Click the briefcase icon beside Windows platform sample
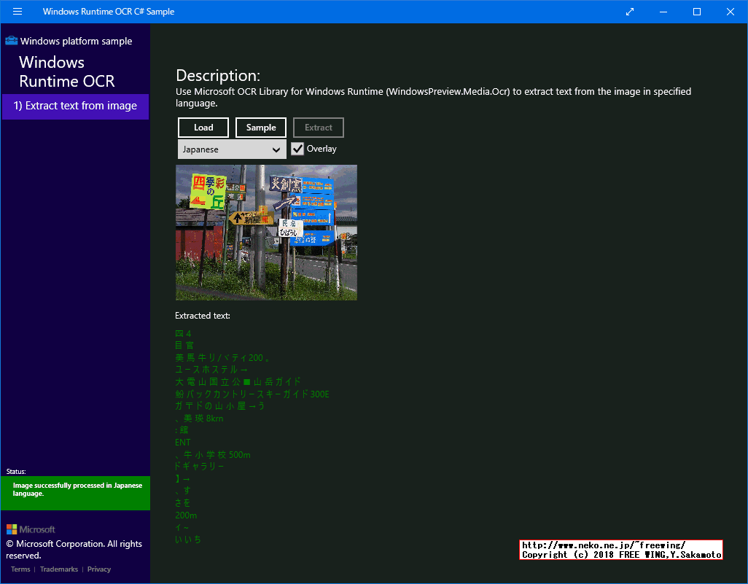 (x=11, y=42)
